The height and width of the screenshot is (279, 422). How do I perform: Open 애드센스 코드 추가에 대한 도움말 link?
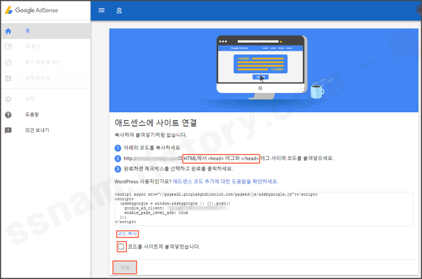pyautogui.click(x=226, y=181)
